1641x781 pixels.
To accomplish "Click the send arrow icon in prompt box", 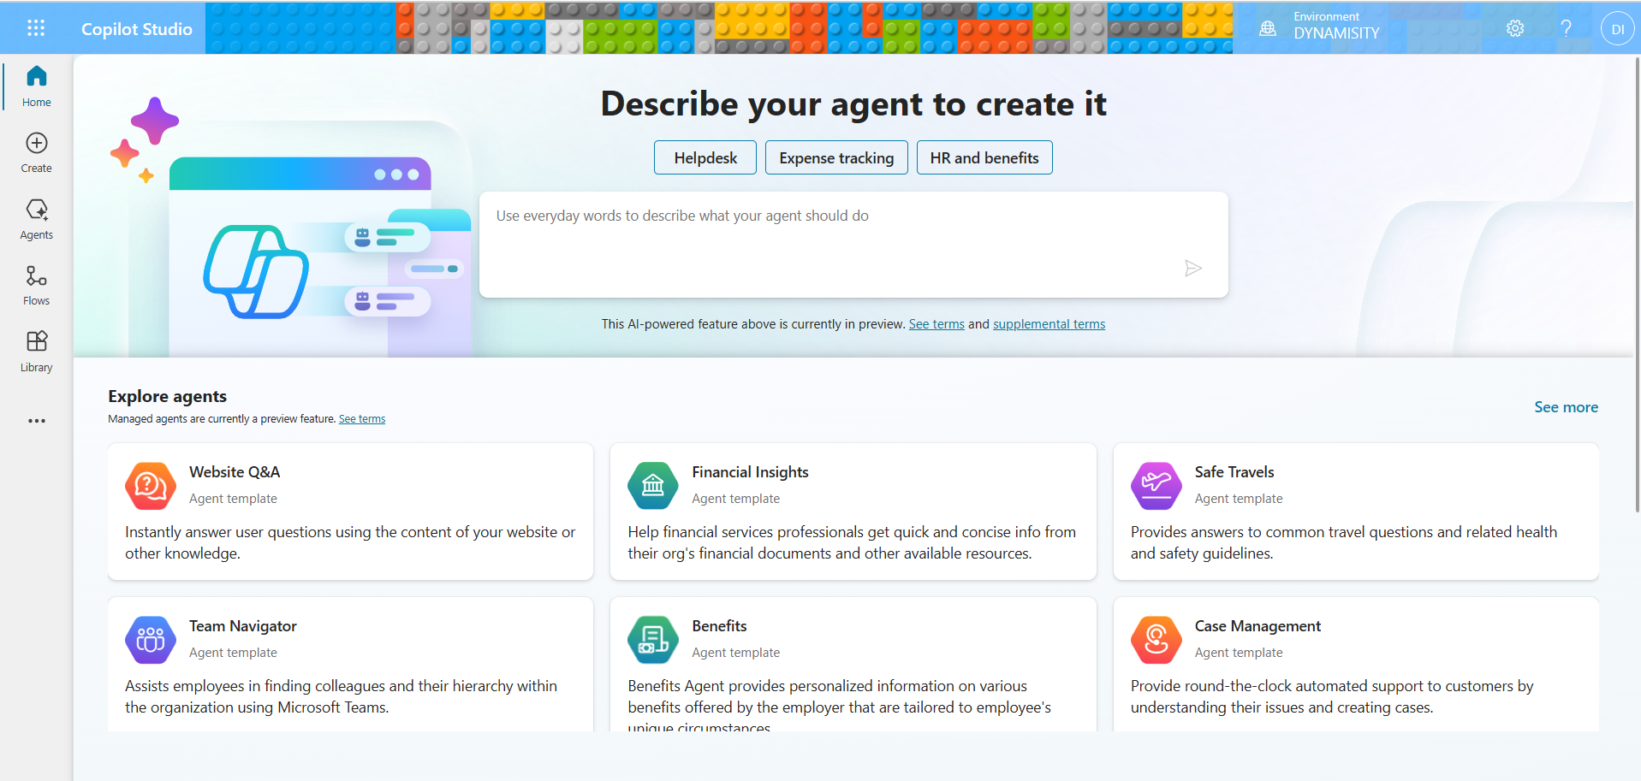I will tap(1193, 269).
